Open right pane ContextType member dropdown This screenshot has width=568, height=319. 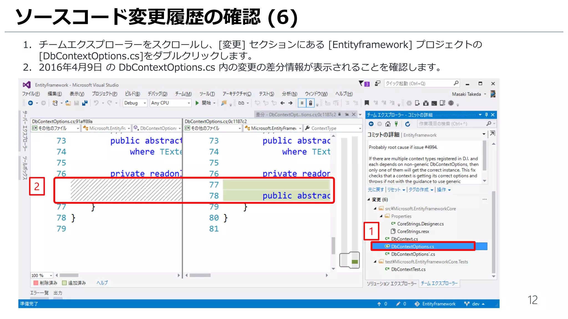[x=333, y=128]
